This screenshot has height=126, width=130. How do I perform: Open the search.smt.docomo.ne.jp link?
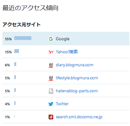pyautogui.click(x=79, y=117)
